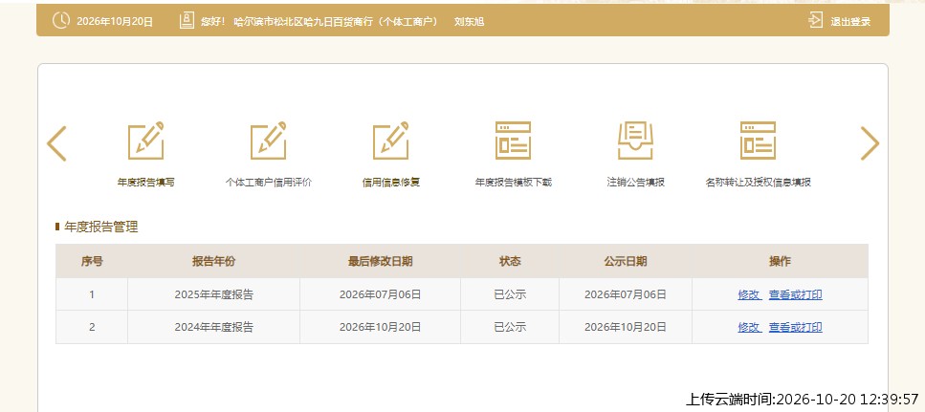Click the last-modified date in the 2025 row
This screenshot has width=925, height=412.
[380, 294]
